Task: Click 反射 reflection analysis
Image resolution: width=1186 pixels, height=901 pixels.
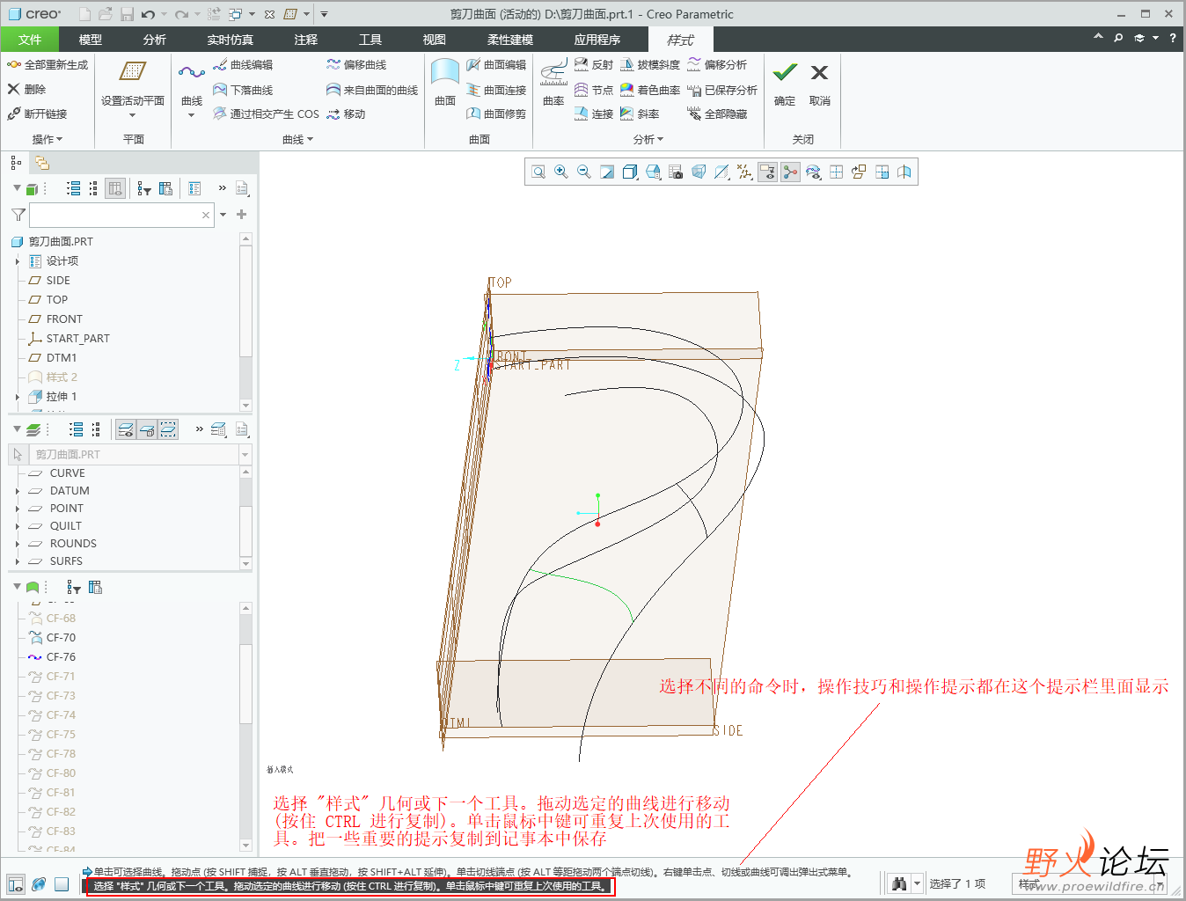Action: tap(594, 65)
